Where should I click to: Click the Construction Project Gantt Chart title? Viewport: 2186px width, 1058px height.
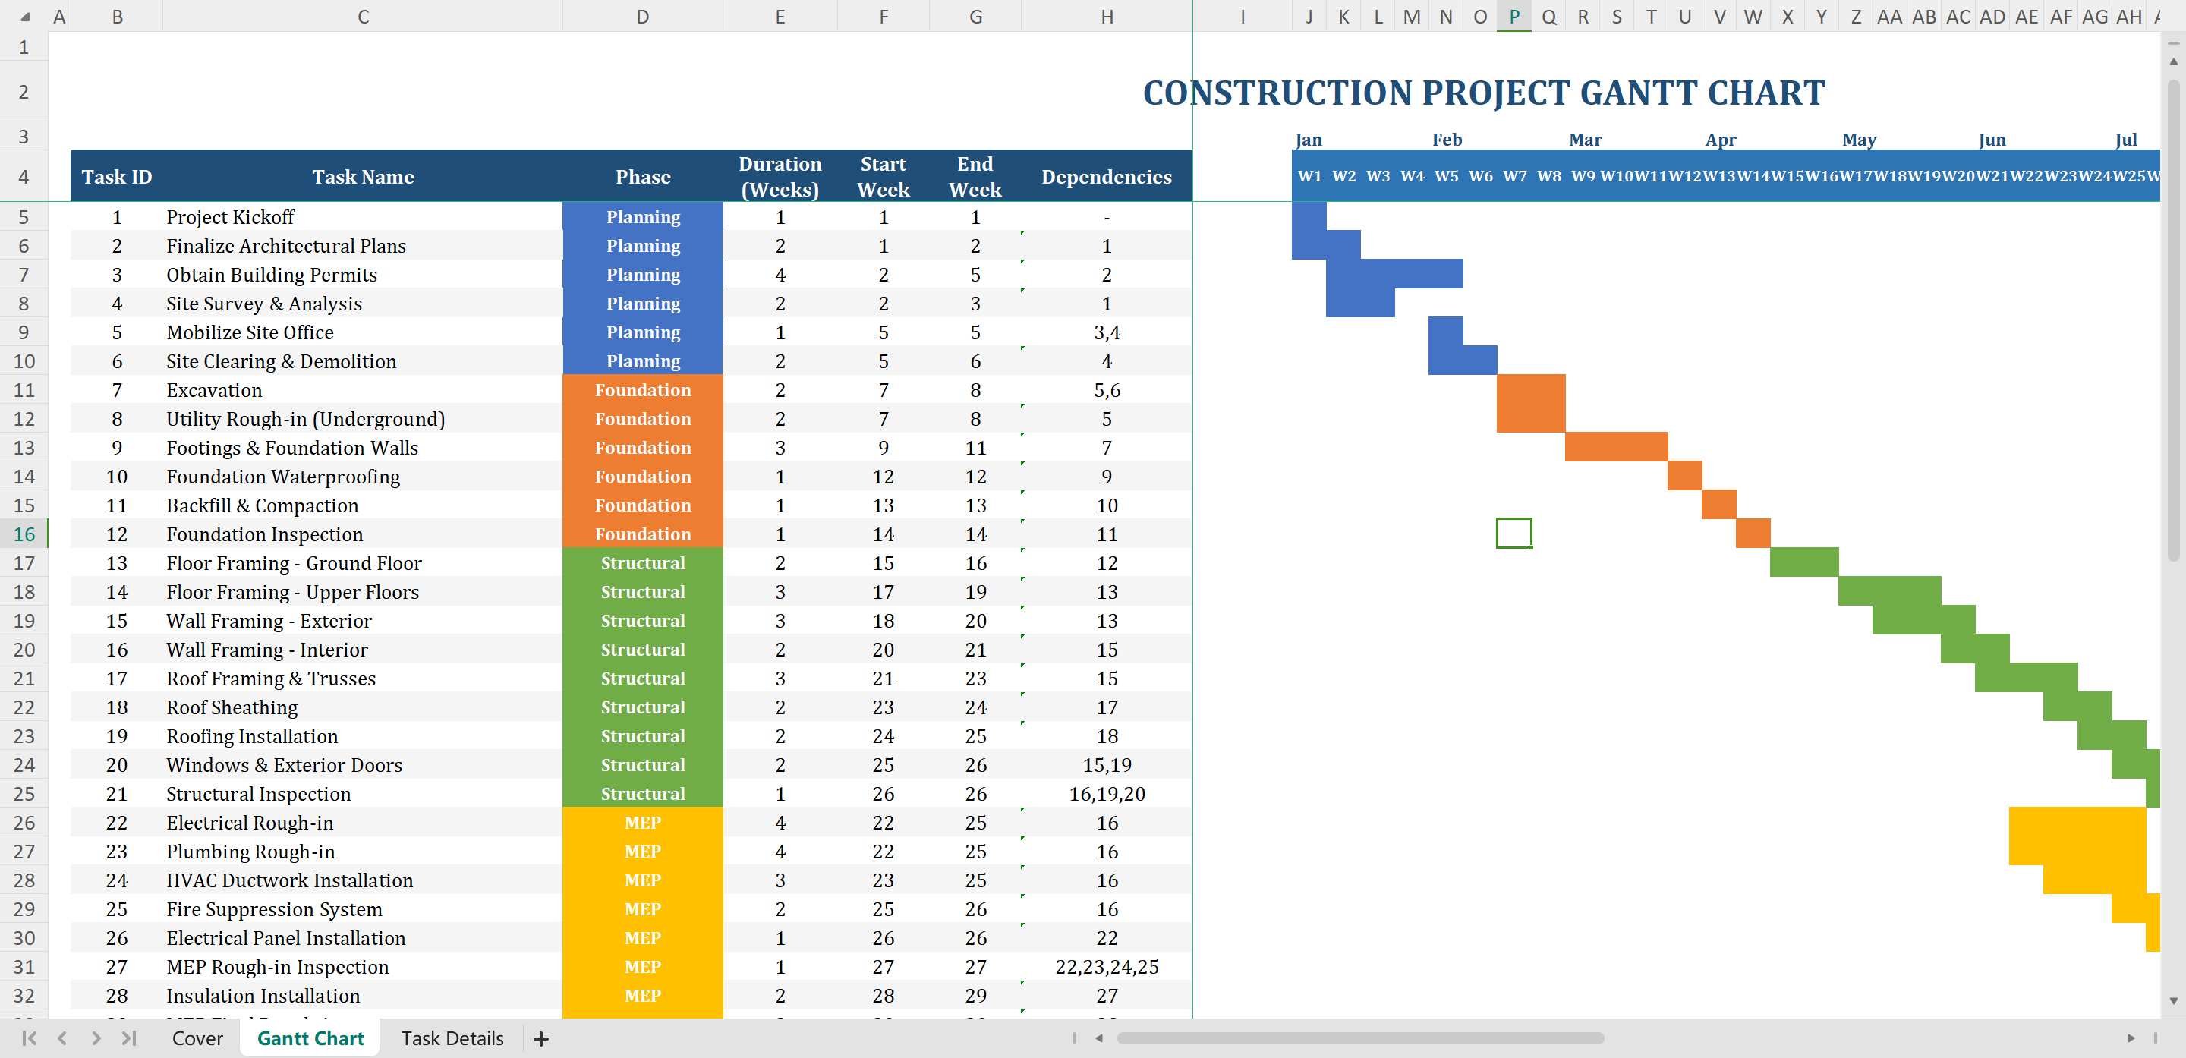1483,93
